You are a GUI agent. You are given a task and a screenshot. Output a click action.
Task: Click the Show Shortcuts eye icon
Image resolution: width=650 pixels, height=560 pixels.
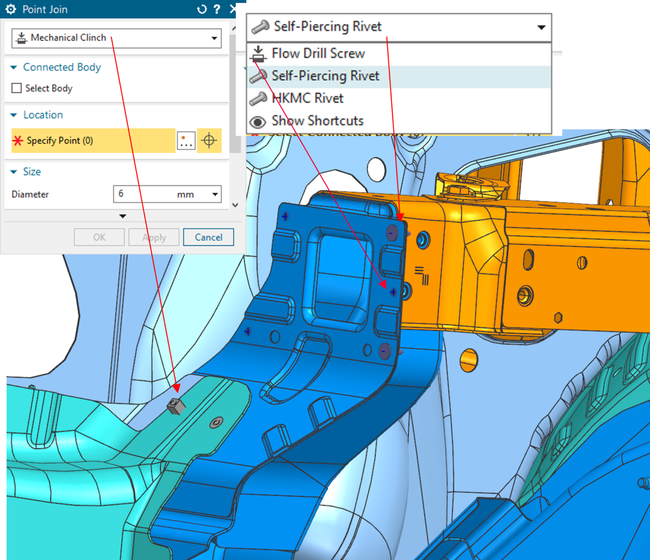click(x=257, y=121)
